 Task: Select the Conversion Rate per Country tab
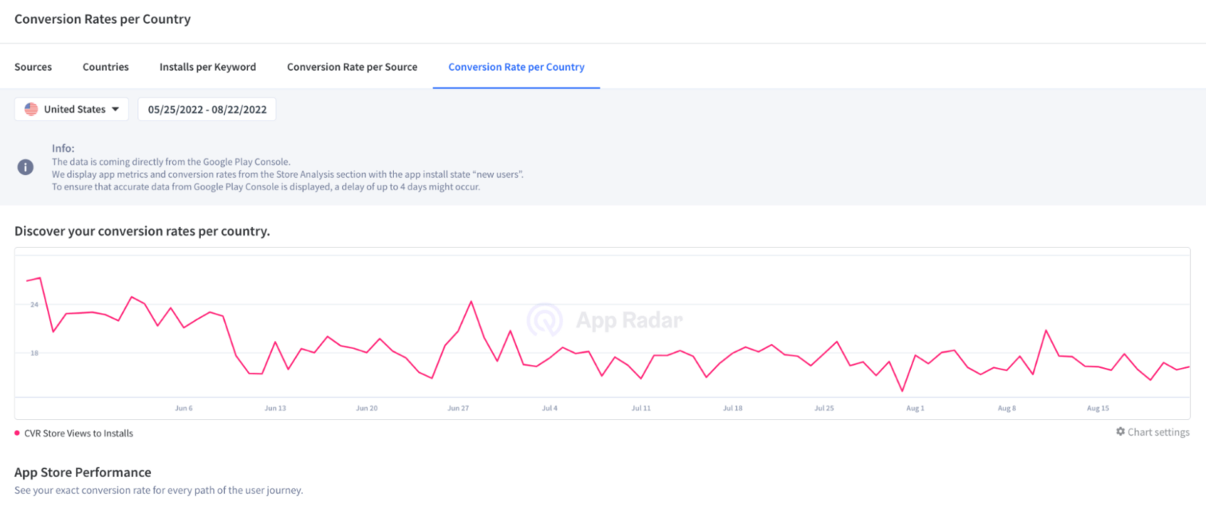pos(516,67)
